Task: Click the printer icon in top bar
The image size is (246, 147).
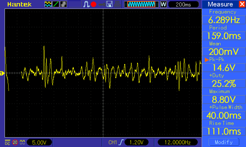Action: click(x=117, y=4)
